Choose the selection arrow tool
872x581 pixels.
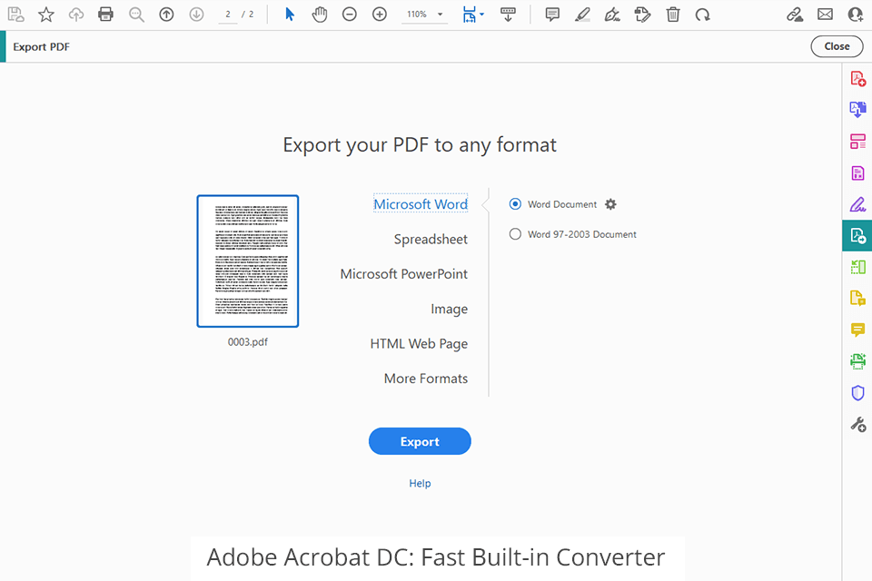[x=290, y=15]
